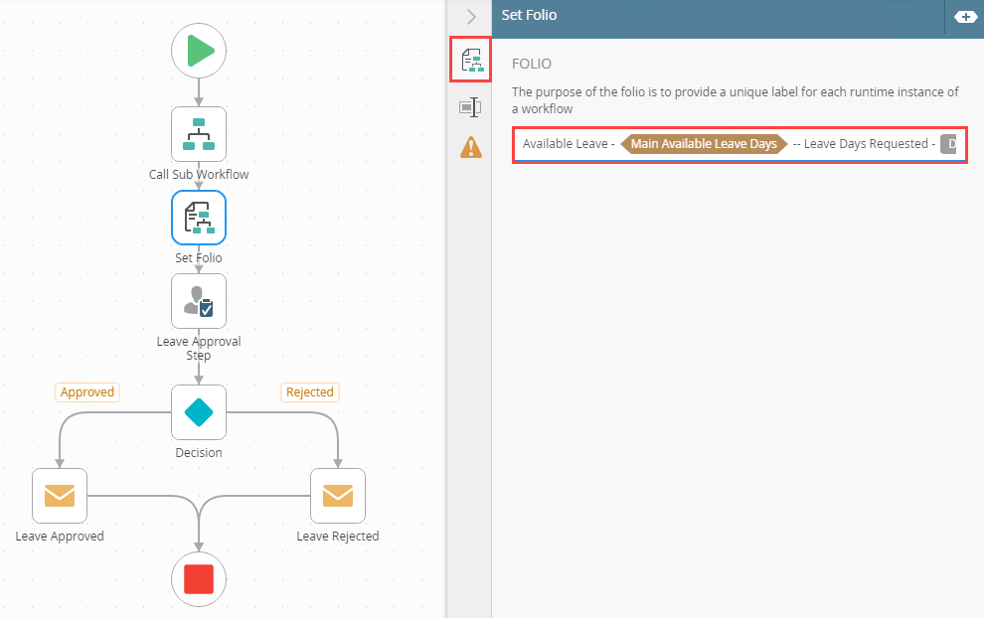Open the Set Folio tab in side panel
984x618 pixels.
471,60
